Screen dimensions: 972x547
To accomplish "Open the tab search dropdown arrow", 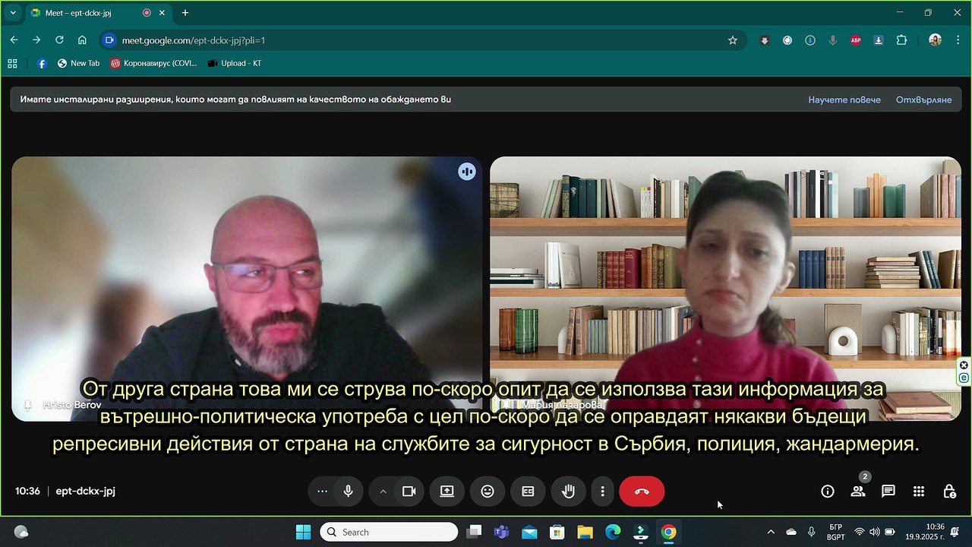I will point(13,13).
